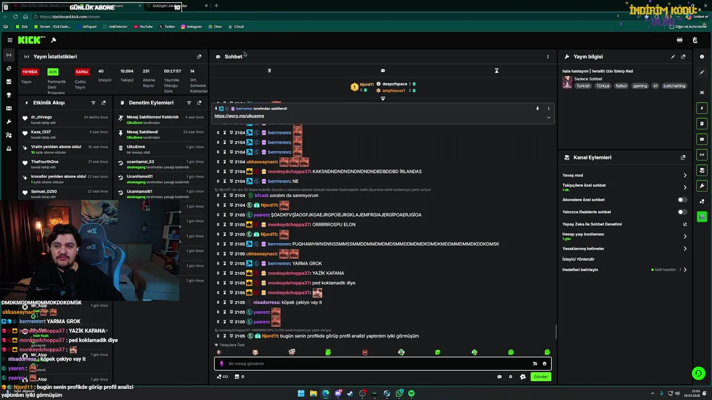Click pencil edit icon in right sidebar

702,73
